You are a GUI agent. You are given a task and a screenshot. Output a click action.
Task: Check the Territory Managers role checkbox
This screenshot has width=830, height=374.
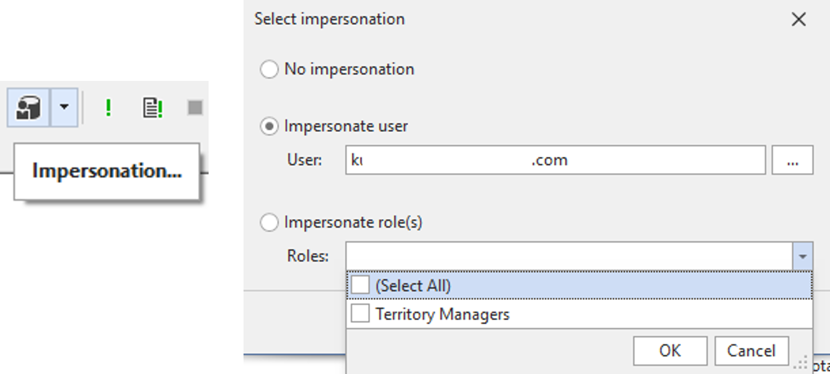[x=360, y=313]
